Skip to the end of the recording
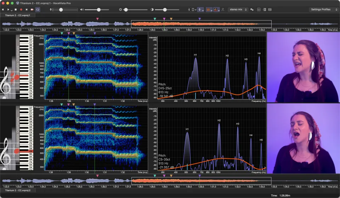340x198 pixels. point(27,10)
